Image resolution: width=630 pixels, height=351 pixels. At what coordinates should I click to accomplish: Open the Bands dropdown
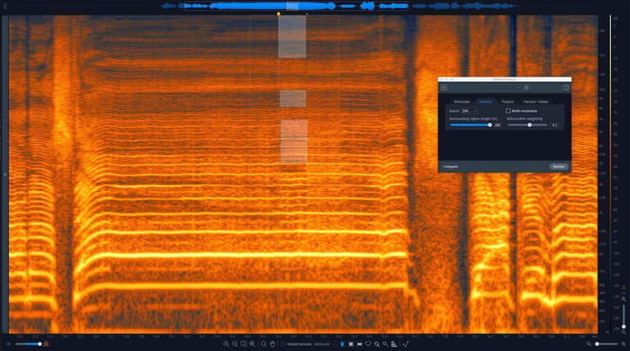pos(469,111)
